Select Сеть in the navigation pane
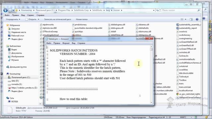This screenshot has width=212, height=119. [10, 98]
